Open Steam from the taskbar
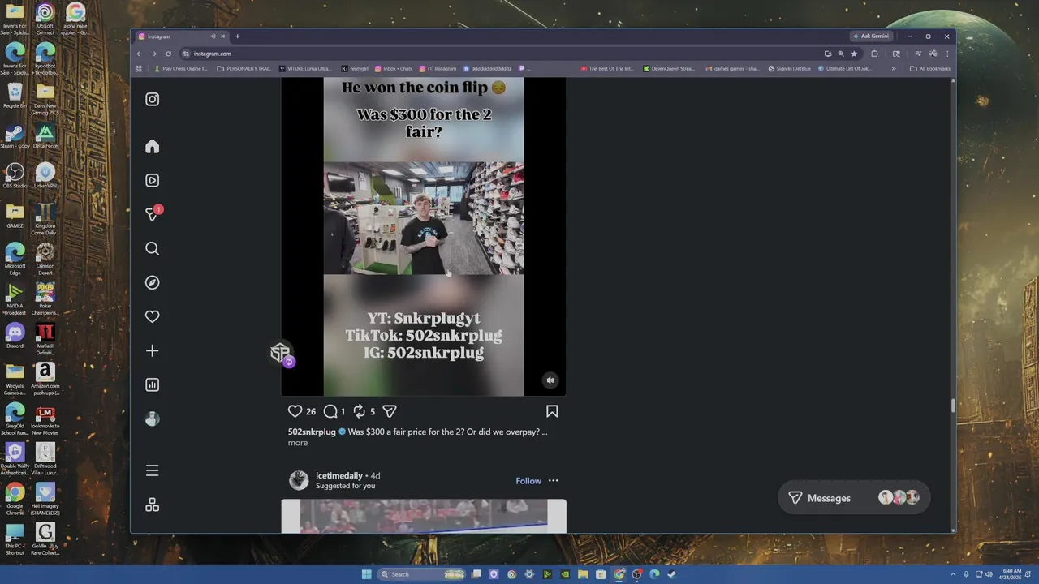The image size is (1039, 584). (x=672, y=574)
